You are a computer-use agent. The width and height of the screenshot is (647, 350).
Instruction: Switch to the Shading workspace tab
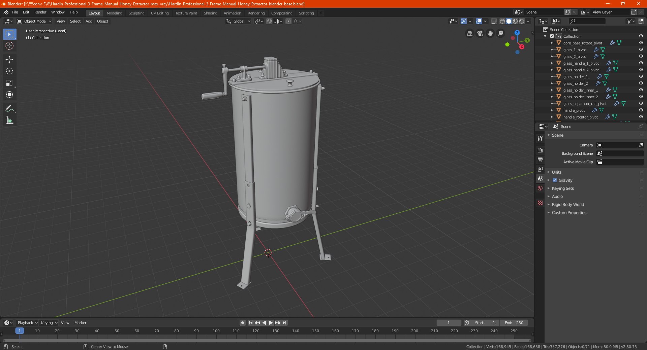[210, 13]
